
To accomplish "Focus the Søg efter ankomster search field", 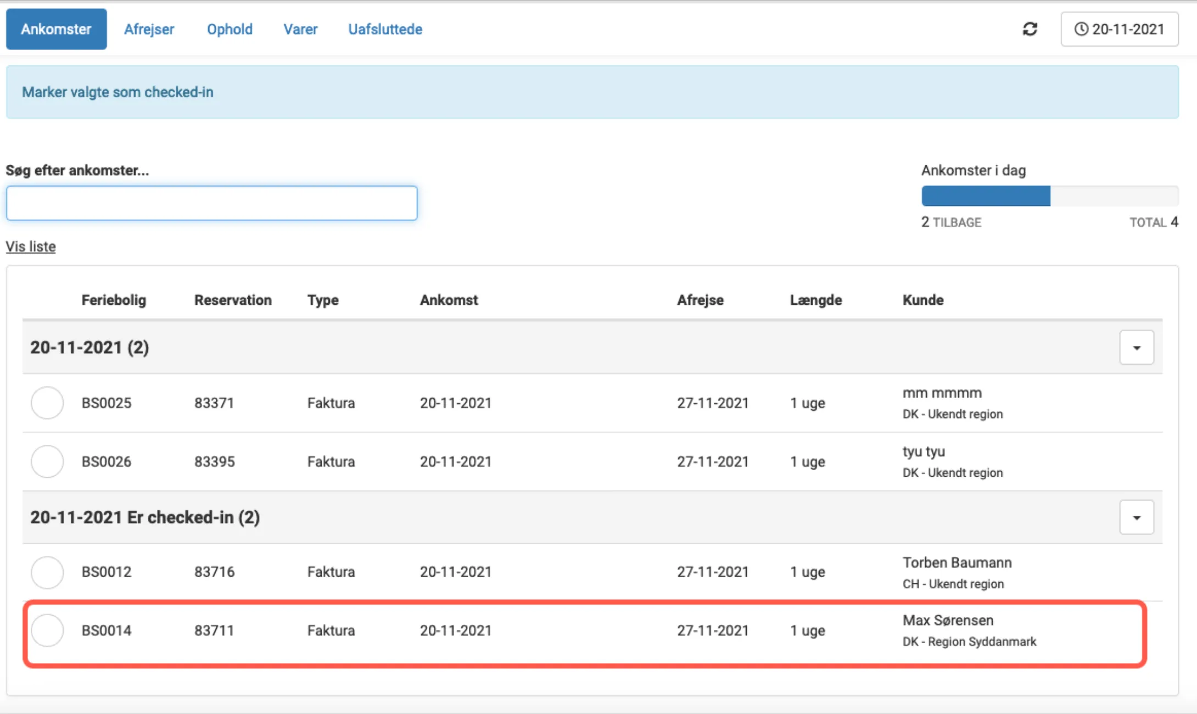I will point(211,203).
